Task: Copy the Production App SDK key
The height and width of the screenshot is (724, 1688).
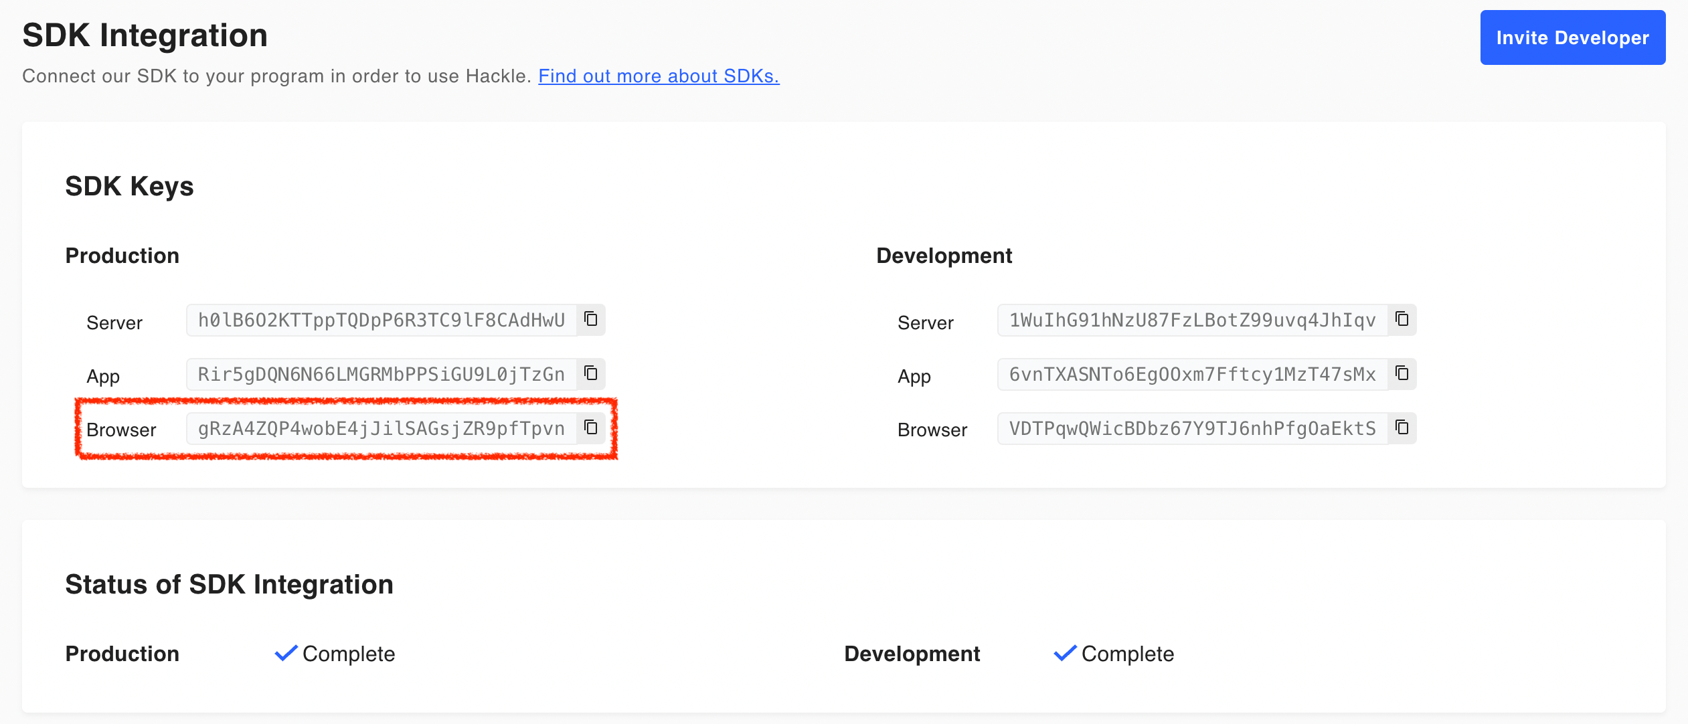Action: 590,373
